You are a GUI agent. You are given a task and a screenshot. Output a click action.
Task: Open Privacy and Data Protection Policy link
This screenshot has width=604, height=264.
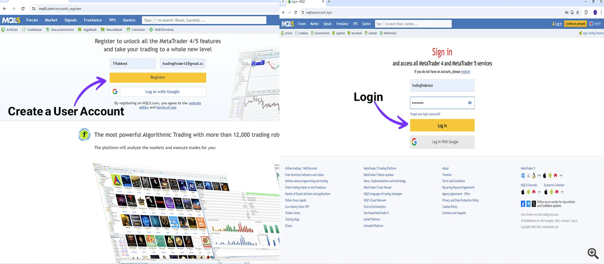(x=460, y=200)
